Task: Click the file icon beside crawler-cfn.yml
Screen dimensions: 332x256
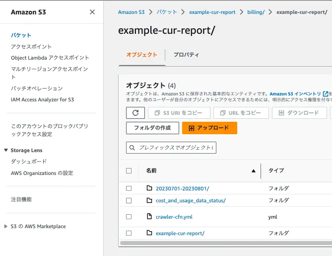Action: tap(149, 217)
